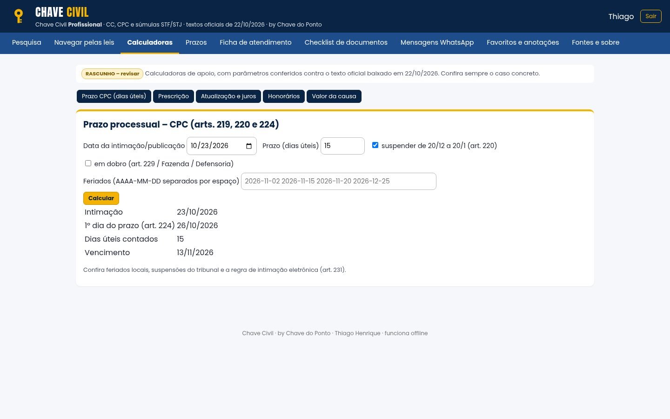Focus the Data da intimação/publicação field
Screen dimensions: 670x419
coord(221,146)
